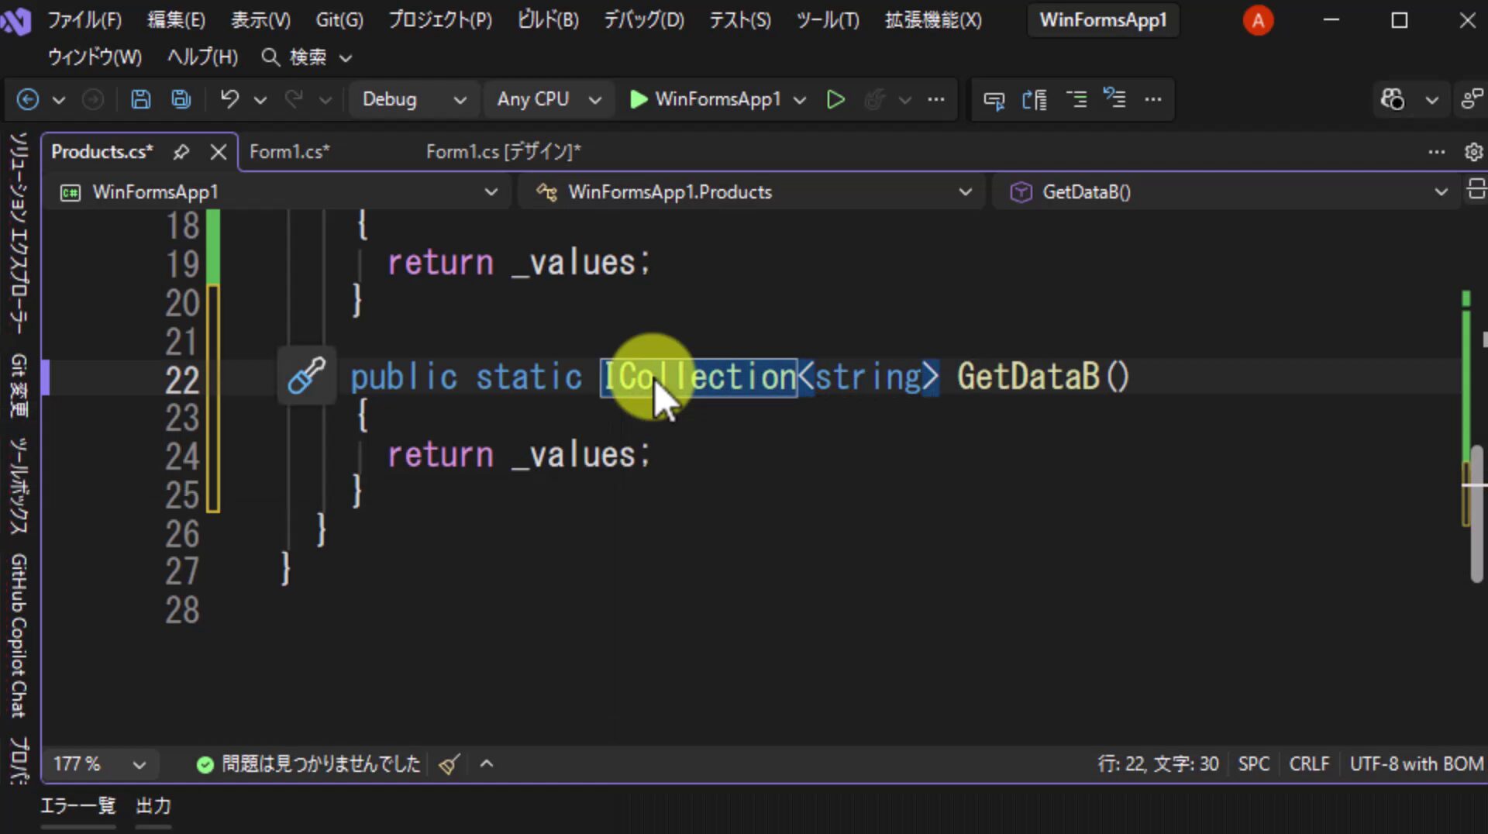Open the Any CPU platform dropdown

(549, 99)
